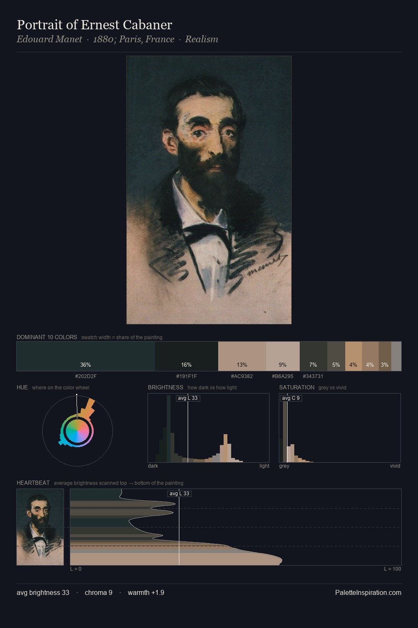Image resolution: width=418 pixels, height=628 pixels.
Task: Click the L = 0 axis label
Action: coord(76,569)
